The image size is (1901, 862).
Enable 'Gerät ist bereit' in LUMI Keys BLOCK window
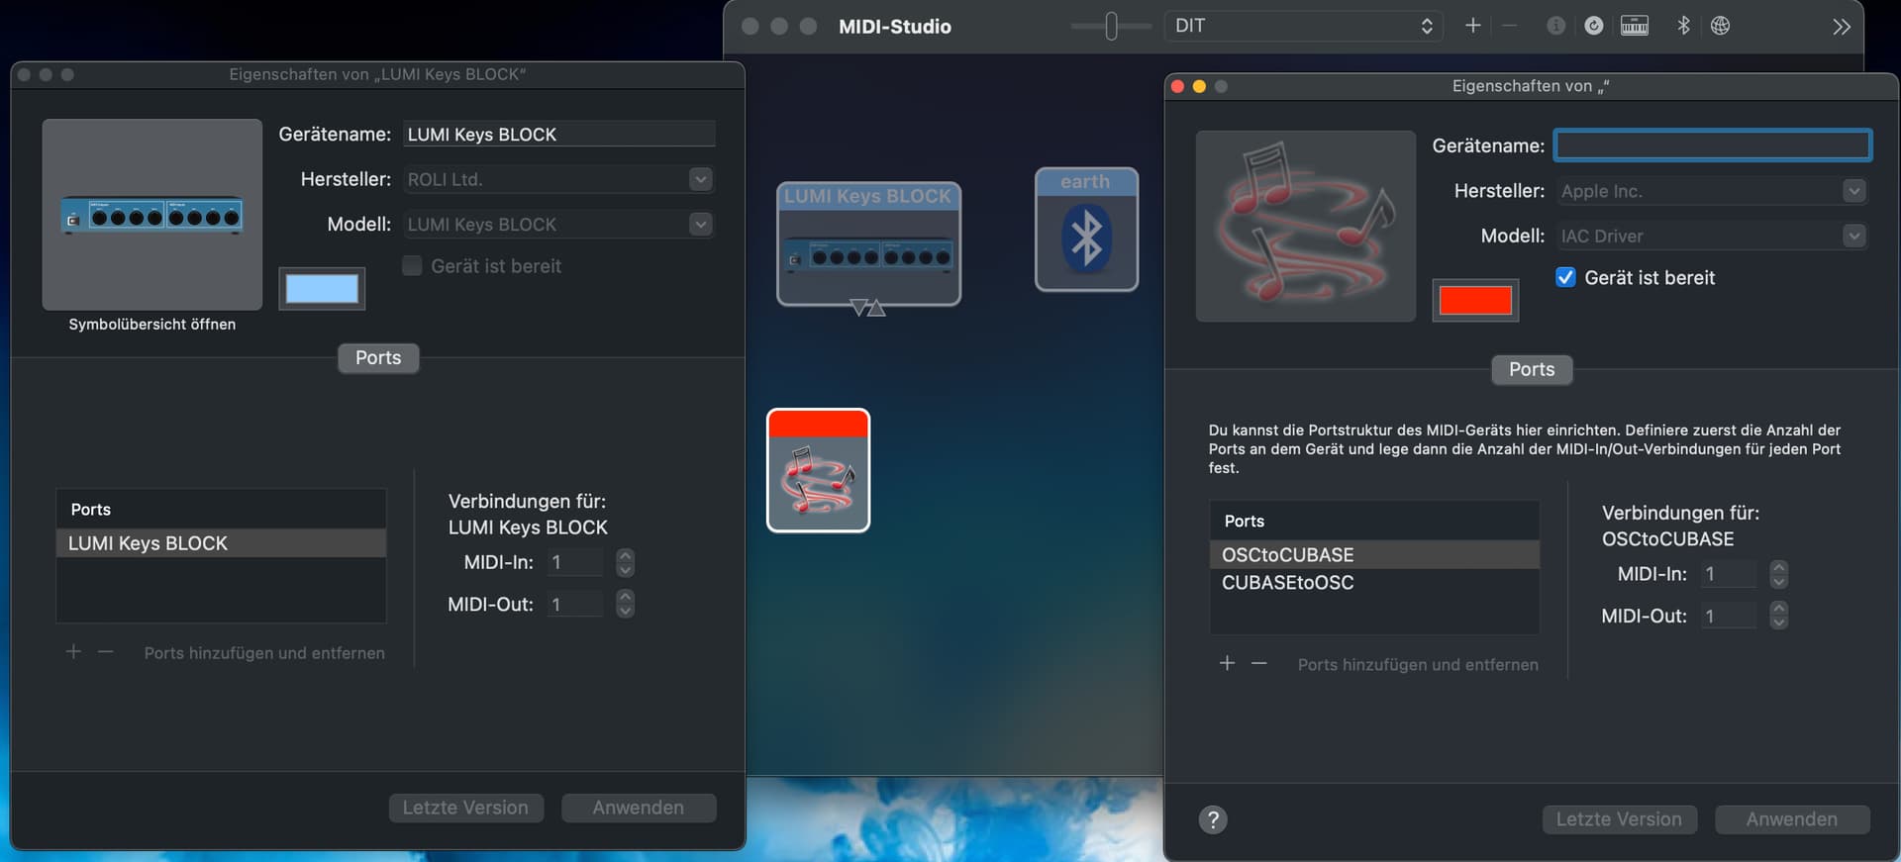(412, 265)
